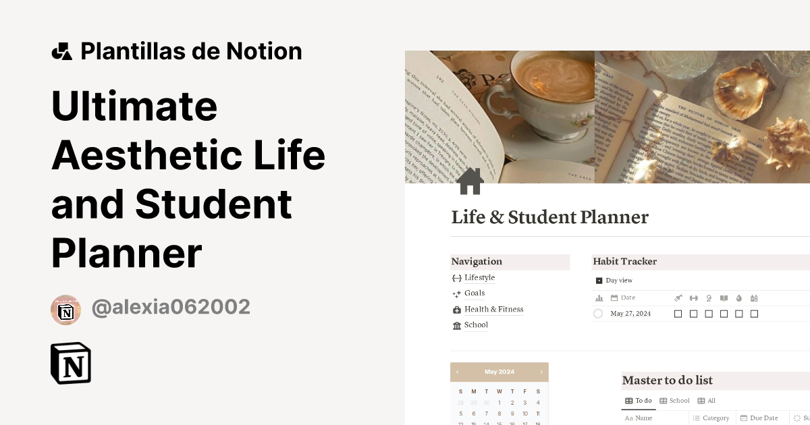
Task: Click the calendar icon beside the Date column
Action: [613, 297]
